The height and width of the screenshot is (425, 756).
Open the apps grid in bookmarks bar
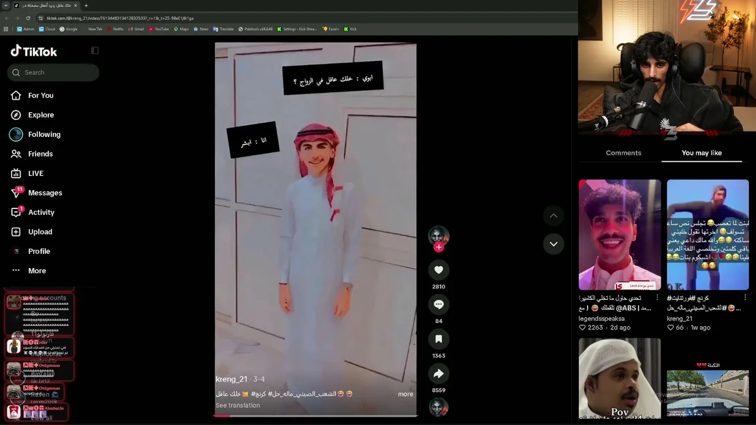point(6,29)
